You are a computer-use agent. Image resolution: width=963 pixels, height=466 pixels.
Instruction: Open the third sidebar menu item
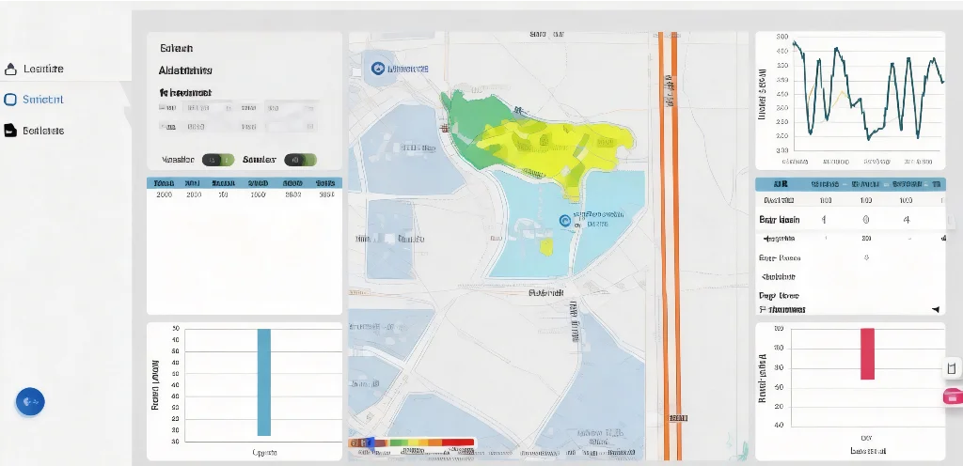(42, 131)
